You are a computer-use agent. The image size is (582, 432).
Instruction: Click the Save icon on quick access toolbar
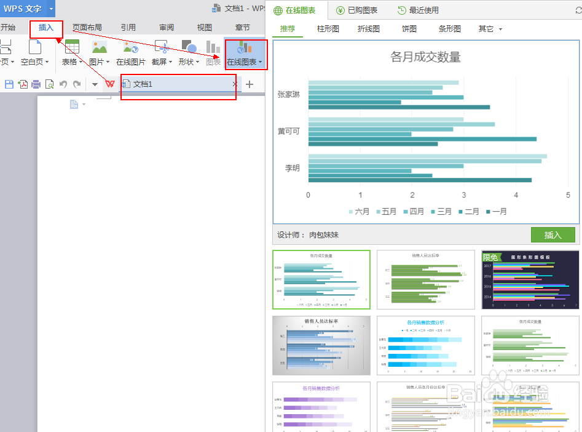coord(9,84)
